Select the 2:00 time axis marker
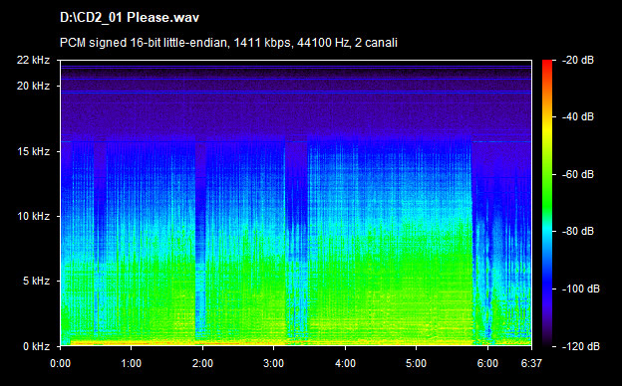 pyautogui.click(x=202, y=363)
